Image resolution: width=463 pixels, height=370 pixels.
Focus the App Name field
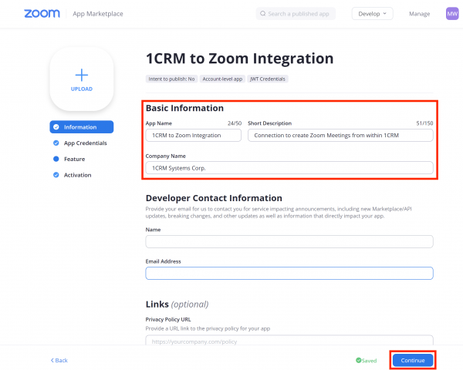click(x=194, y=135)
